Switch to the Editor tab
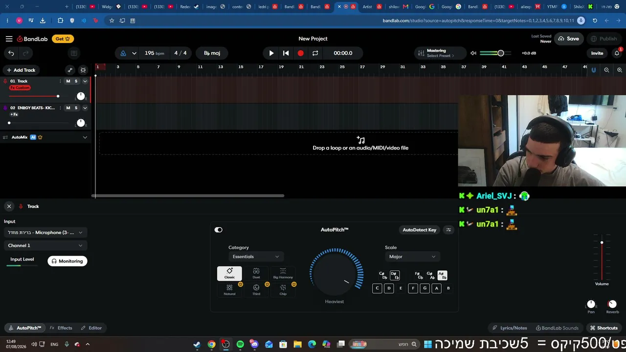Screen dimensions: 626x352 [x=91, y=328]
